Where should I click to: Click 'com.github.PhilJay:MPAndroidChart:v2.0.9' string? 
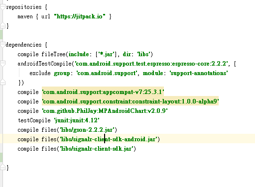point(105,110)
